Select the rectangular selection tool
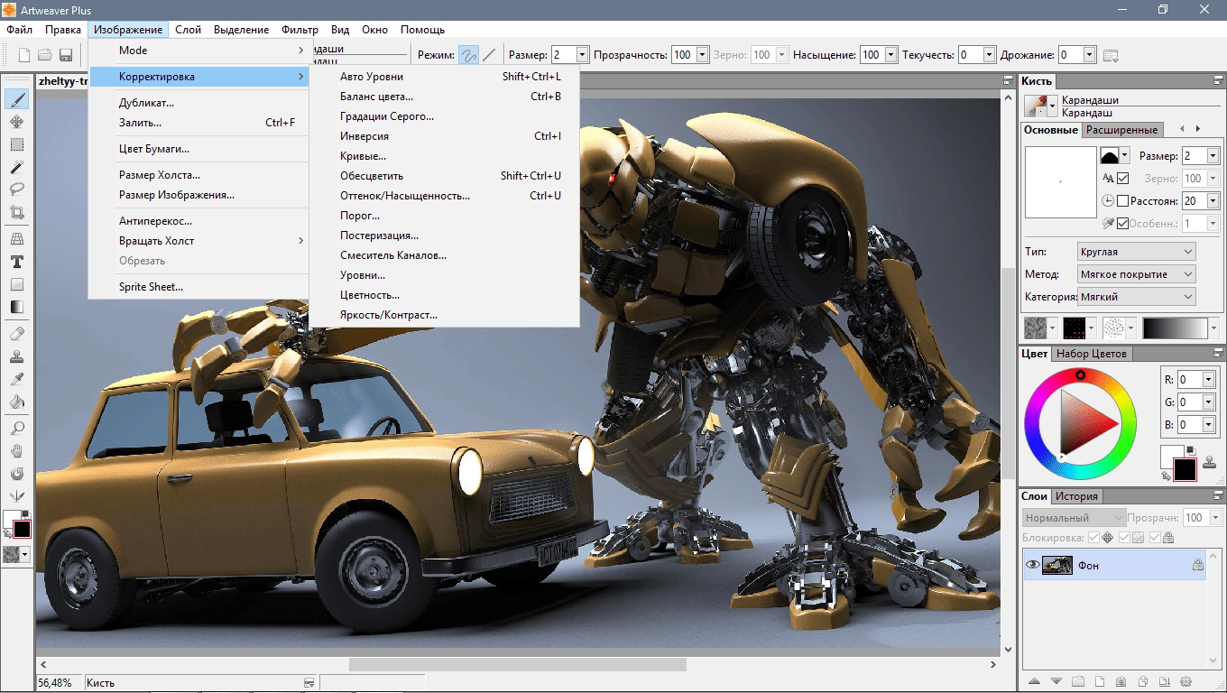The width and height of the screenshot is (1227, 693). [16, 144]
